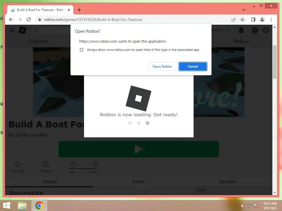Click the Action Center flag tray icon
The height and width of the screenshot is (211, 282).
(256, 206)
